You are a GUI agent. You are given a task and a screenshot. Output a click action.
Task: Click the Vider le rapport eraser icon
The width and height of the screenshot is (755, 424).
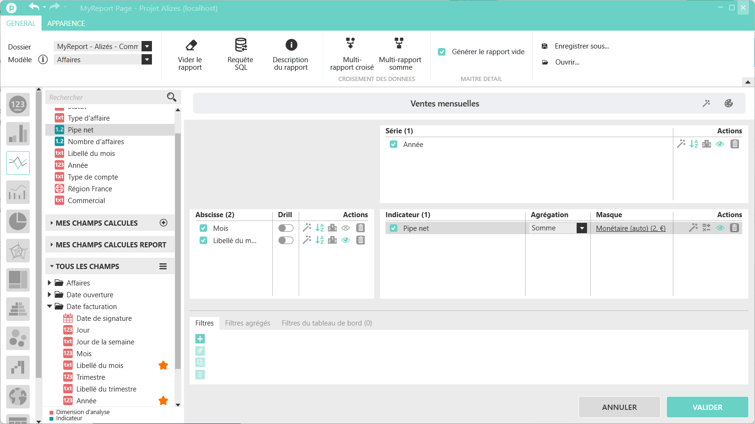point(191,45)
